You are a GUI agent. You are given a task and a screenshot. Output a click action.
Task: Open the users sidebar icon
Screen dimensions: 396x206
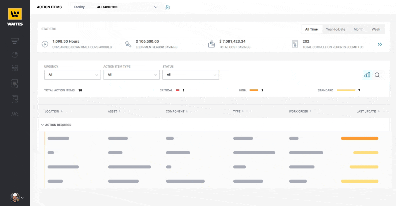pyautogui.click(x=15, y=114)
